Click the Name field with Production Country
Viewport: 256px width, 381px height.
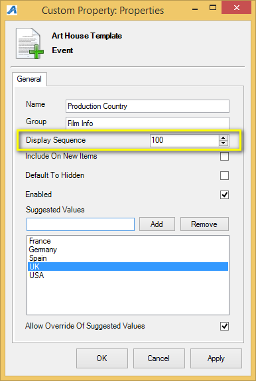[147, 106]
